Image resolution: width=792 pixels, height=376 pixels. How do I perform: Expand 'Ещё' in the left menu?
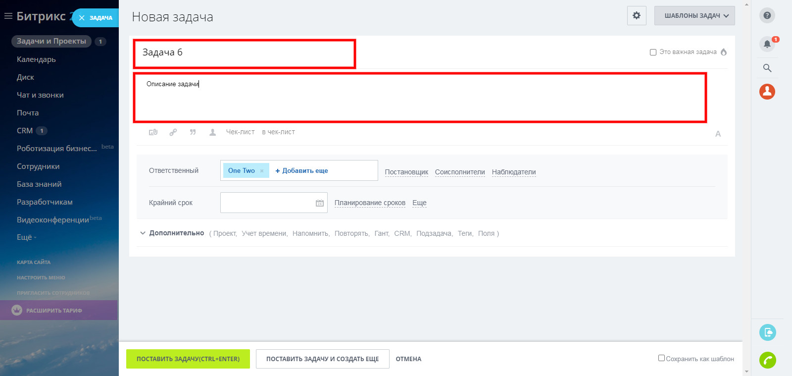(26, 237)
